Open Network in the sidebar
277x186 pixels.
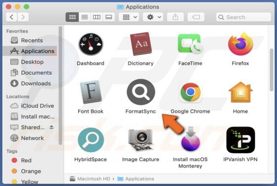coord(30,138)
